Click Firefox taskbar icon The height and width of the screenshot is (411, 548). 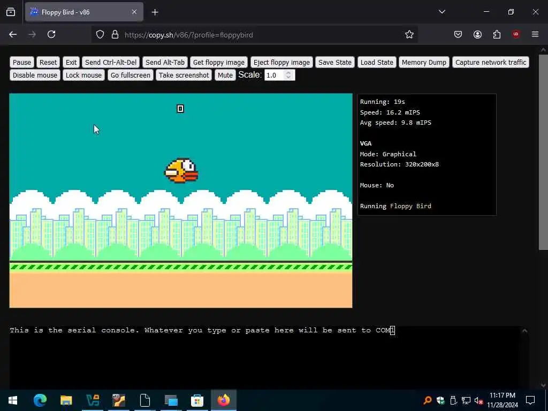(224, 400)
